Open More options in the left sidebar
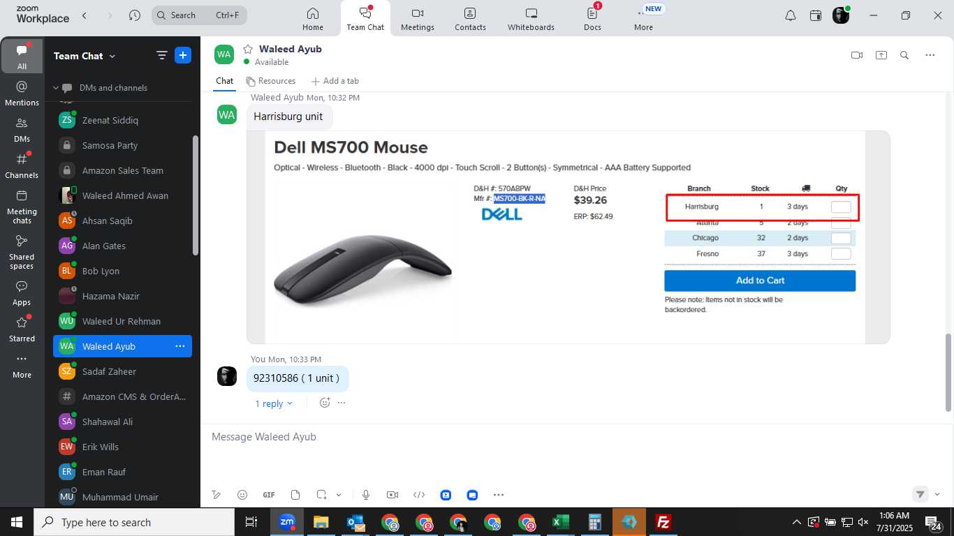This screenshot has height=536, width=954. pos(22,366)
